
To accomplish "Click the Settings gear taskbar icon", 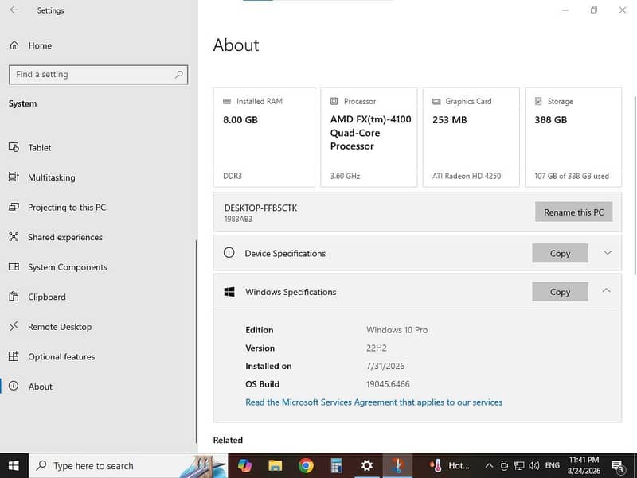I will point(367,465).
